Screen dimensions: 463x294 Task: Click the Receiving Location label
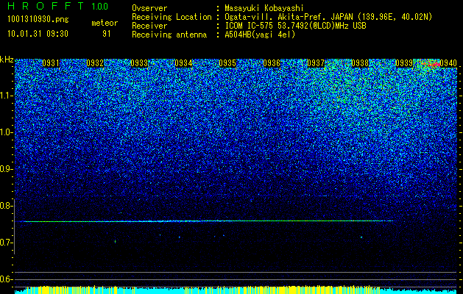[172, 18]
